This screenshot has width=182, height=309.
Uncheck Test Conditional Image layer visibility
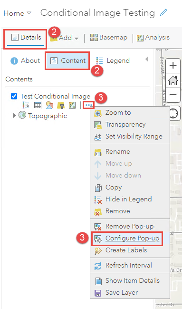coord(14,96)
